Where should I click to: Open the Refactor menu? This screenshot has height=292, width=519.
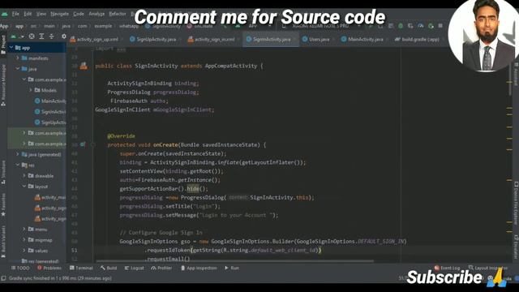(118, 14)
